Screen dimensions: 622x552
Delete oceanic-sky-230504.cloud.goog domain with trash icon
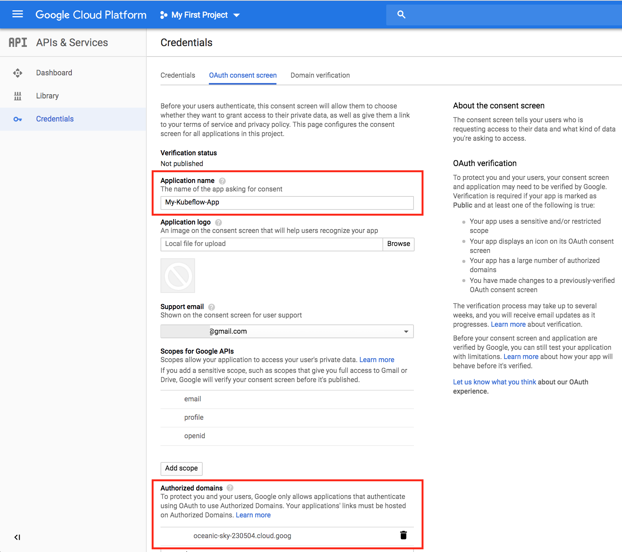[404, 535]
